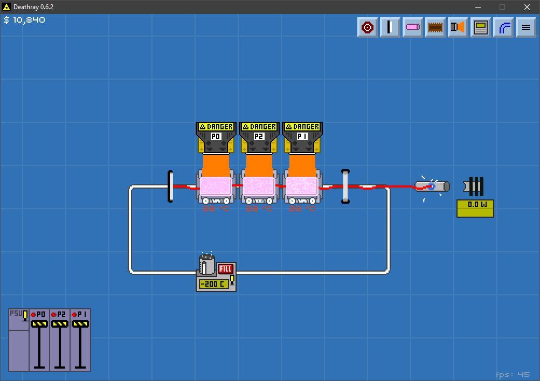
Task: Click the right output coupler mirror
Action: pos(345,186)
